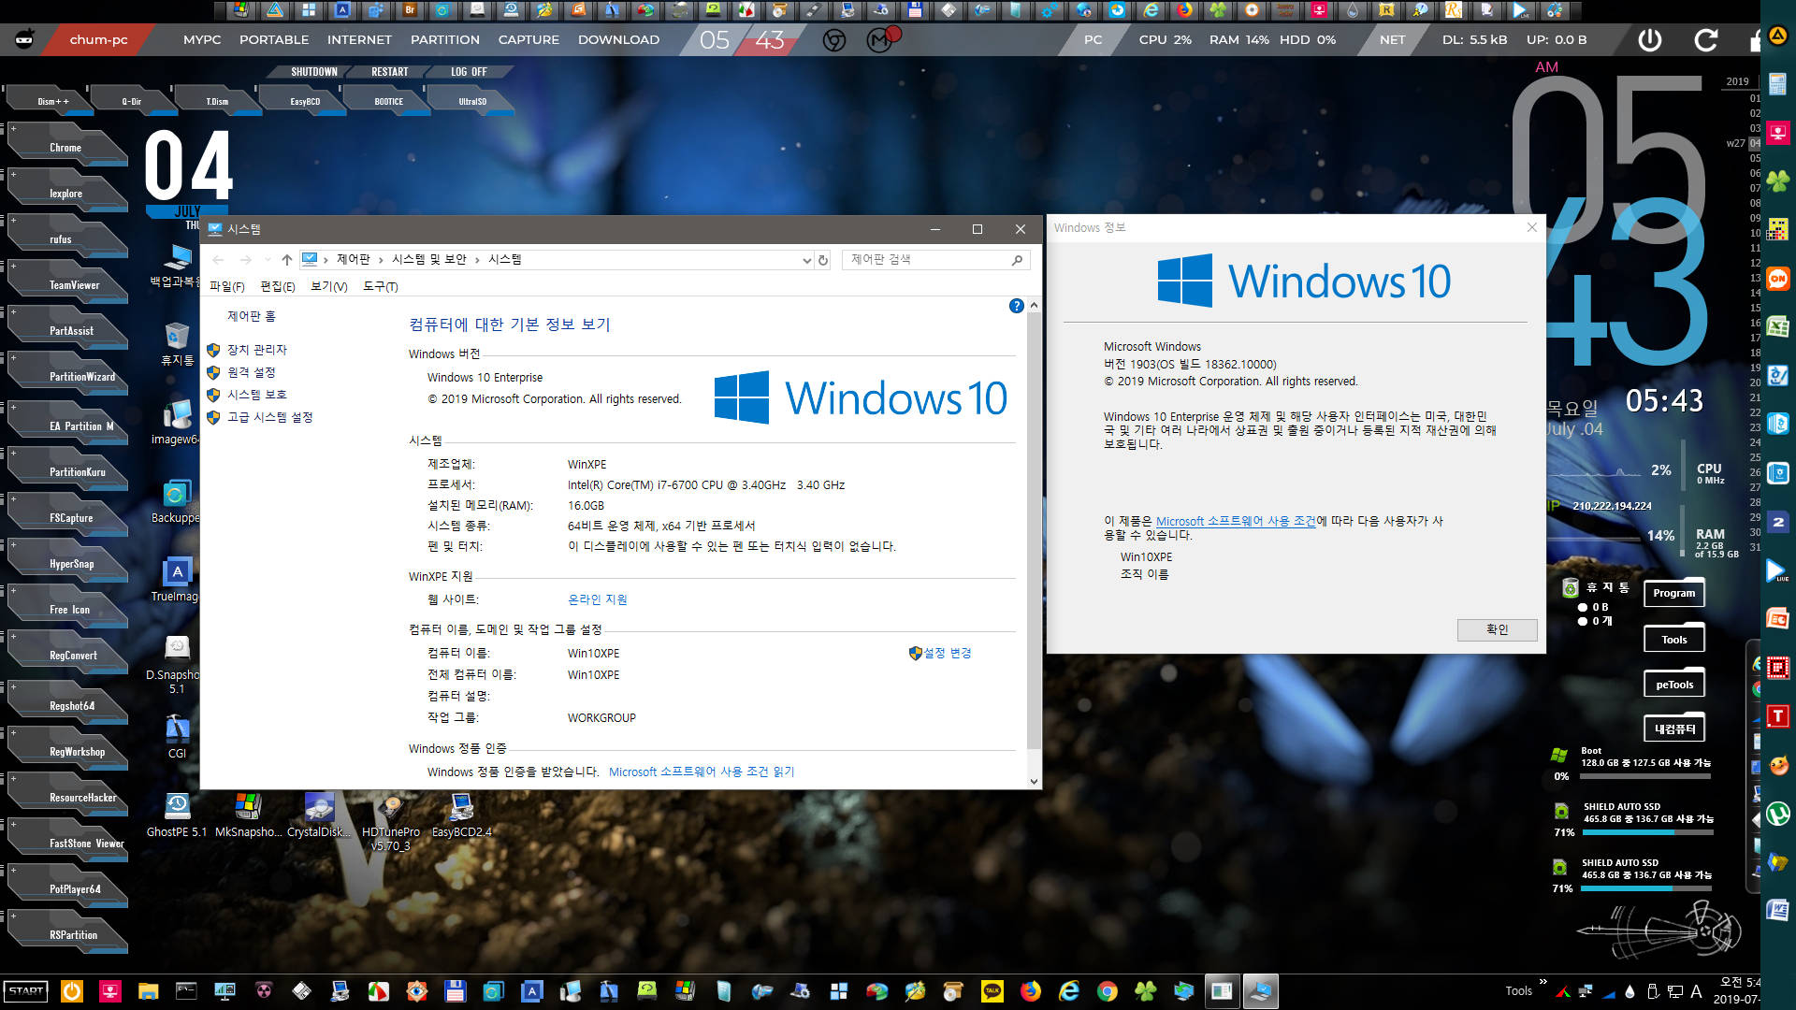Launch Chrome from the left launcher panel
The width and height of the screenshot is (1796, 1010).
[65, 148]
